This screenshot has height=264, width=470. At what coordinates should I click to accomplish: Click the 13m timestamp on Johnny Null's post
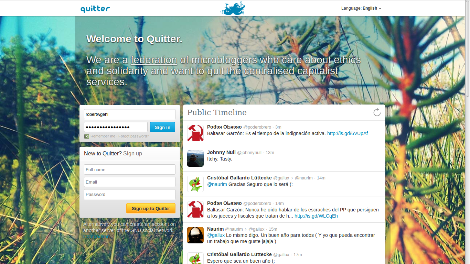coord(270,153)
